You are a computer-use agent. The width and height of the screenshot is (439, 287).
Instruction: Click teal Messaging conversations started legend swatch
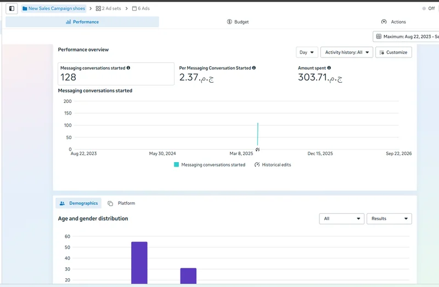pos(176,165)
